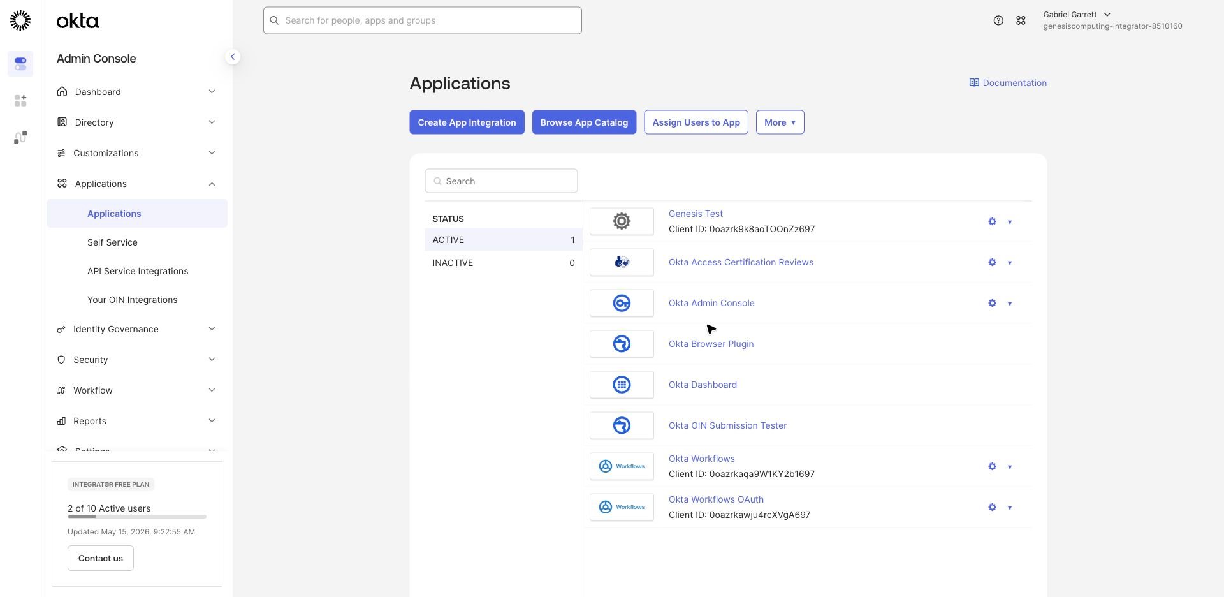Screen dimensions: 1224x597
Task: Click the Okta Workflows app logo
Action: [622, 466]
